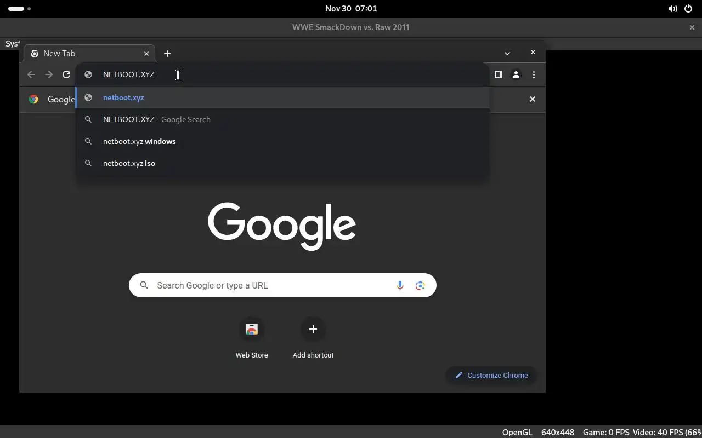Open a new tab with plus button
This screenshot has width=702, height=438.
click(167, 54)
